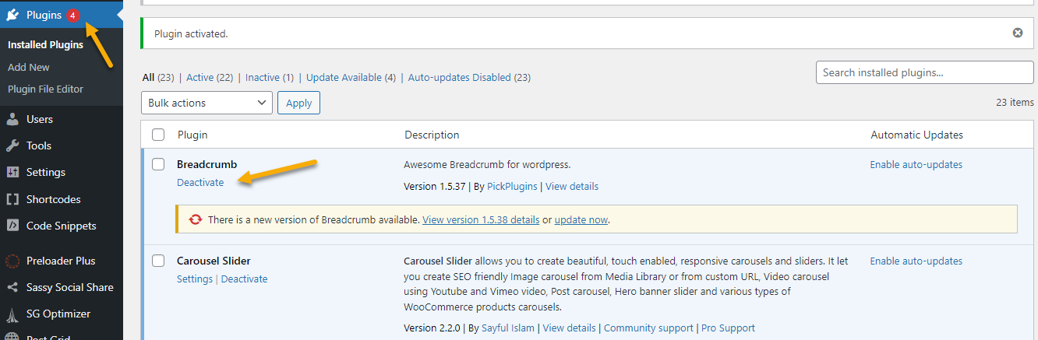The height and width of the screenshot is (340, 1038).
Task: Enable auto-updates for Carousel Slider
Action: click(916, 261)
